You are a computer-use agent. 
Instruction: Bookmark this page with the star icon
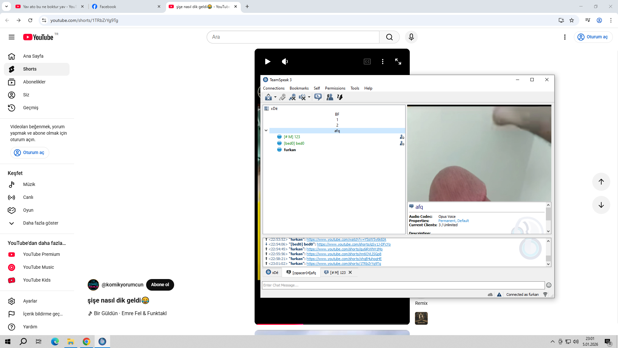click(572, 20)
